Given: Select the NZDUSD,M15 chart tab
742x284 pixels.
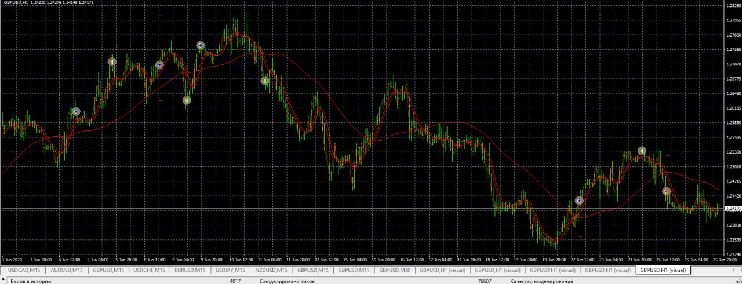Looking at the screenshot, I should click(271, 270).
